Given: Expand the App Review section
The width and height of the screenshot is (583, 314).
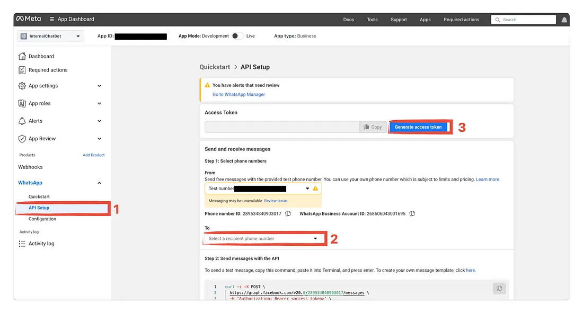Looking at the screenshot, I should (x=99, y=139).
